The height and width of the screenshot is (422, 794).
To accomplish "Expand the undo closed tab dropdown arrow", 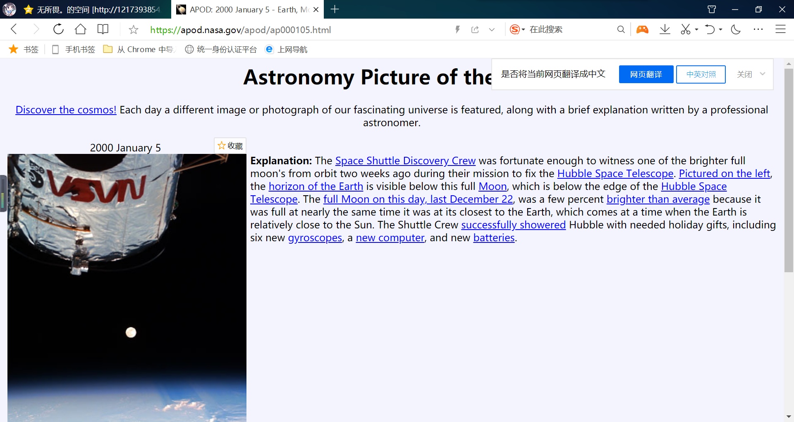I will pos(720,30).
